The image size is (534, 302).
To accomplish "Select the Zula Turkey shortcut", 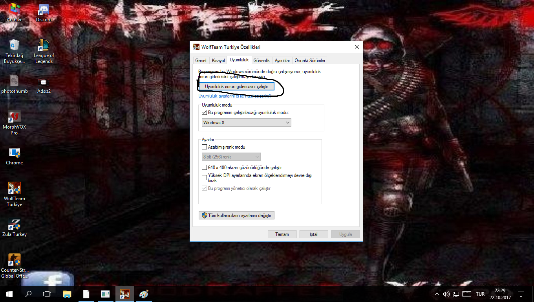I will click(x=15, y=228).
